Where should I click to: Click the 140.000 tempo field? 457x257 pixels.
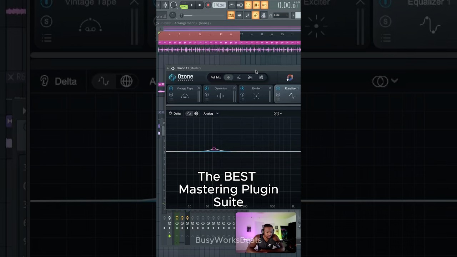(x=219, y=5)
